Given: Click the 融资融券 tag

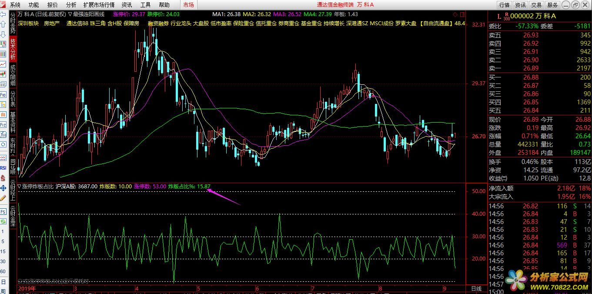Looking at the screenshot, I should point(158,23).
